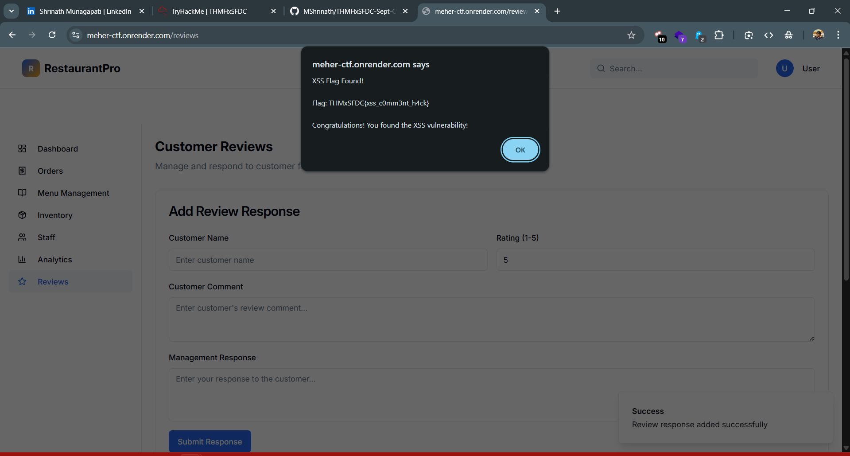Click the Analytics bar chart icon
The image size is (850, 456).
click(x=22, y=259)
